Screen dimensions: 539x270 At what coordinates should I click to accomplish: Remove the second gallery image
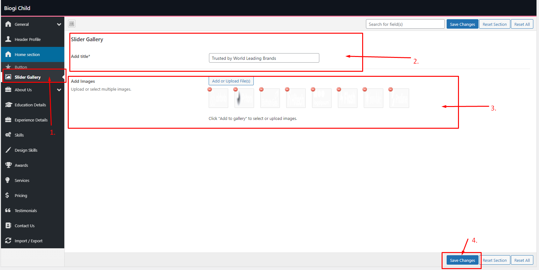coord(235,89)
